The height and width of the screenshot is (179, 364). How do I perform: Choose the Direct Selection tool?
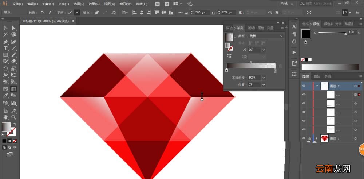coord(14,28)
